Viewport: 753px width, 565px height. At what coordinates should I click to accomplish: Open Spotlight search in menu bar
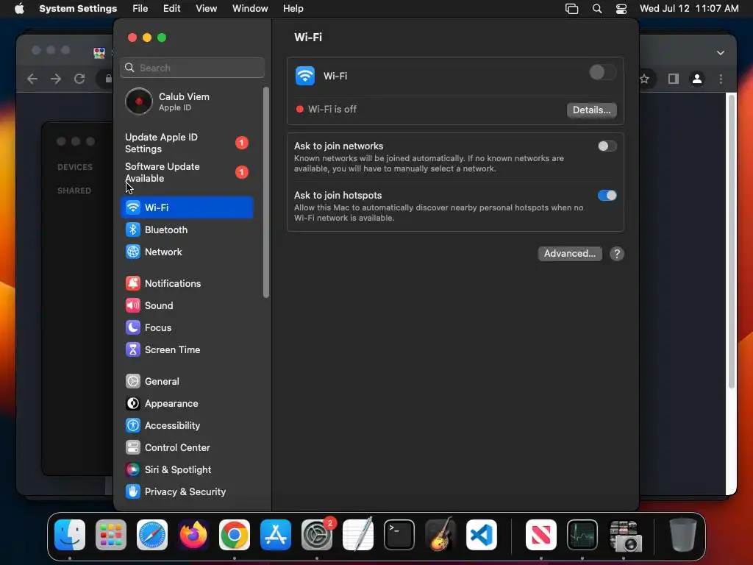597,9
